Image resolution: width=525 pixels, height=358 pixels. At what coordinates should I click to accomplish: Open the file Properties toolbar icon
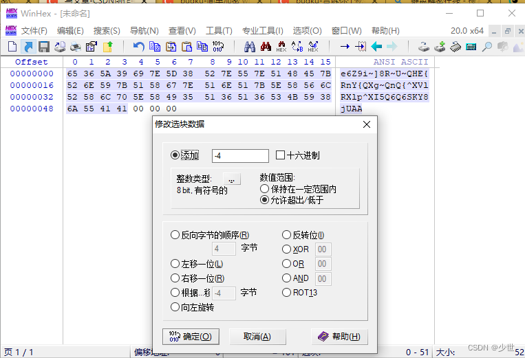[x=91, y=47]
